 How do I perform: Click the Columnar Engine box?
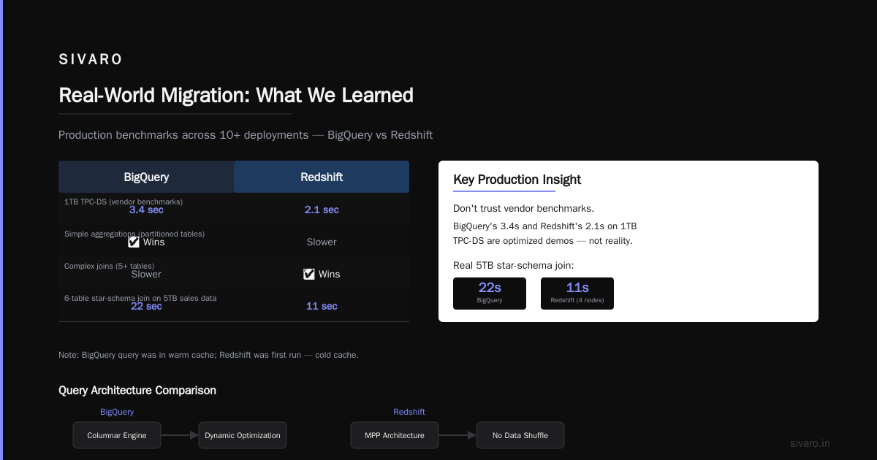pyautogui.click(x=117, y=435)
